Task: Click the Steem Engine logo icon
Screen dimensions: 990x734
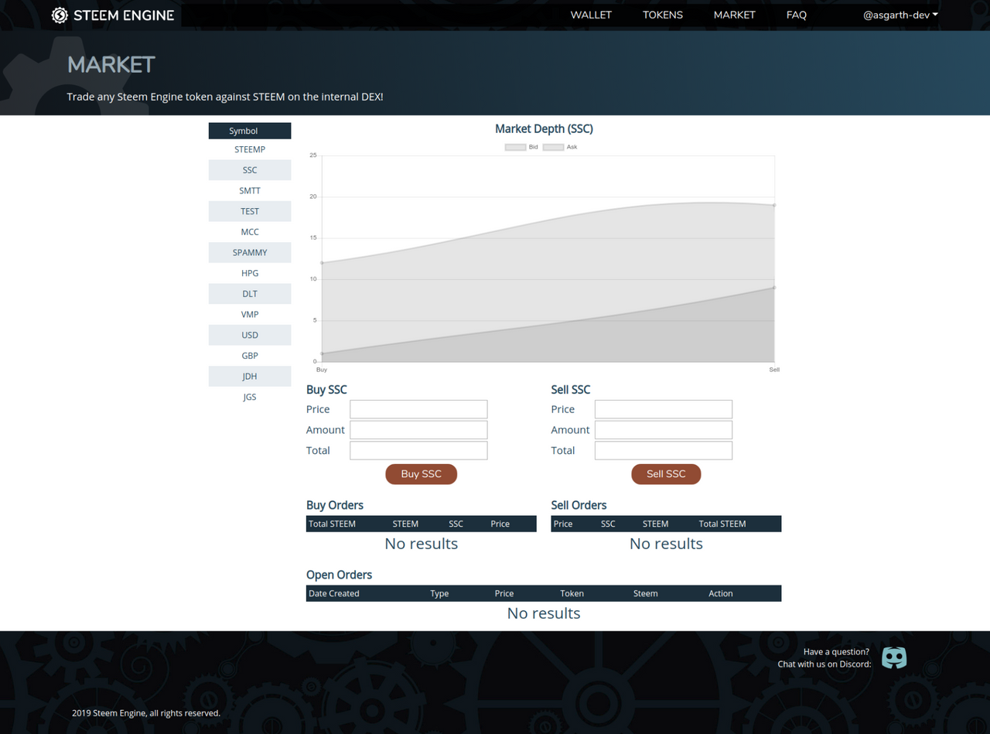Action: tap(60, 15)
